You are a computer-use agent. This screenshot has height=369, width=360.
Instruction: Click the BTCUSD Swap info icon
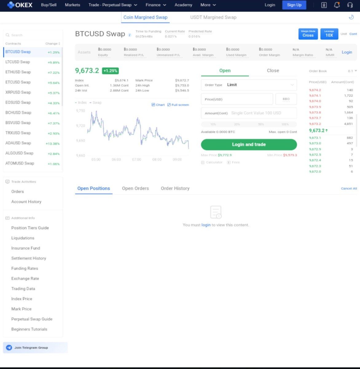pos(130,35)
